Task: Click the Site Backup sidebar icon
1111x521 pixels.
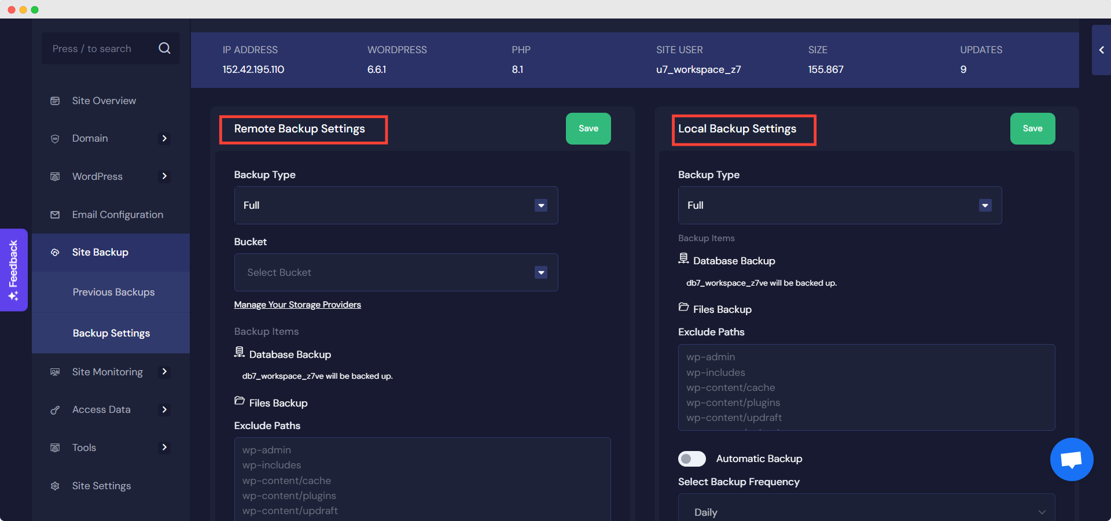Action: click(x=55, y=252)
